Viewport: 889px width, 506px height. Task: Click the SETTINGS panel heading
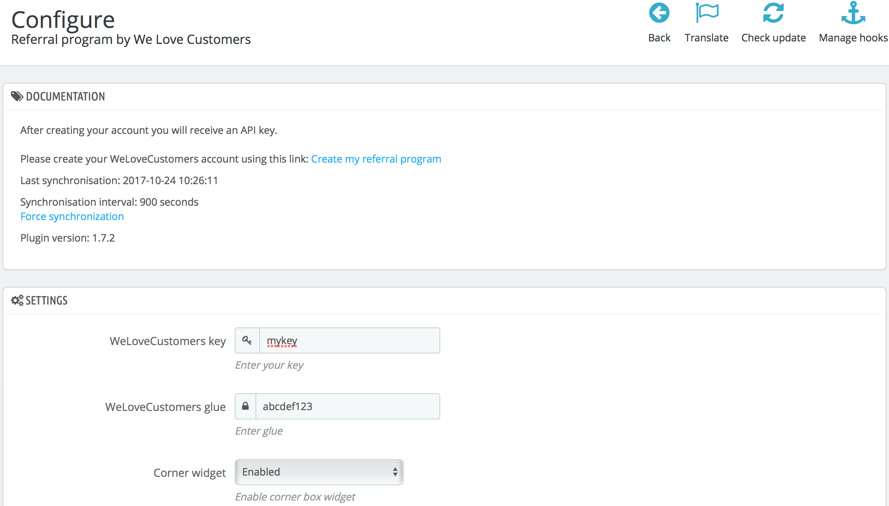(x=47, y=300)
